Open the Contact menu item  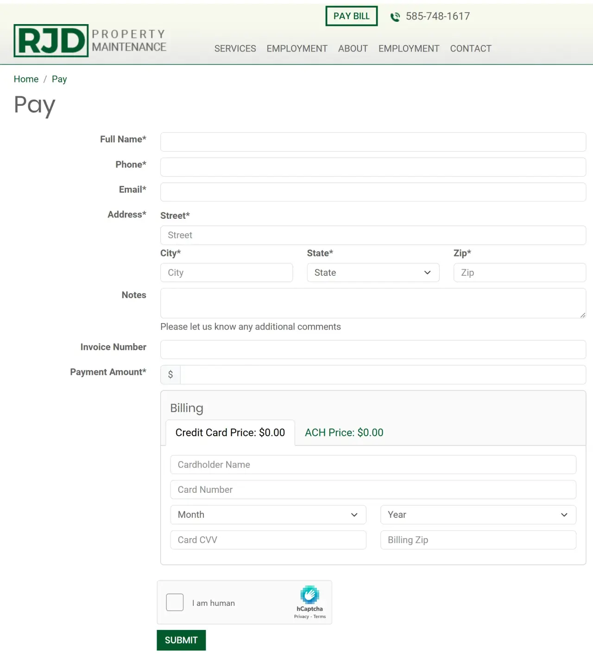pos(471,49)
